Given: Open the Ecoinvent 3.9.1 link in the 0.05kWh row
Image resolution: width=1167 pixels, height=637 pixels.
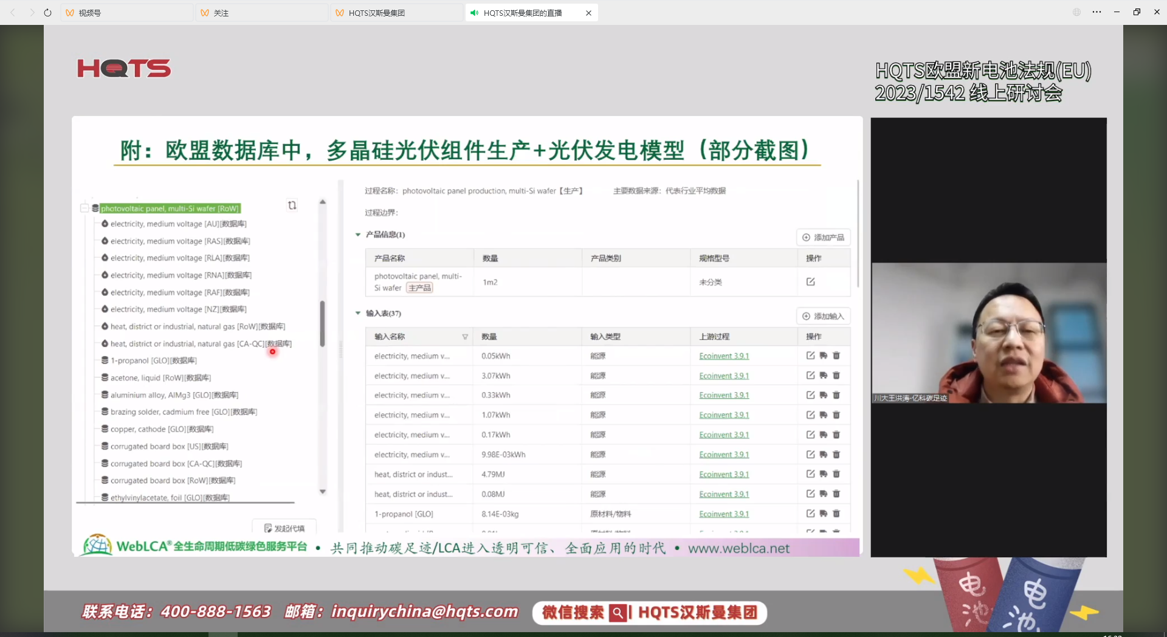Looking at the screenshot, I should point(724,356).
